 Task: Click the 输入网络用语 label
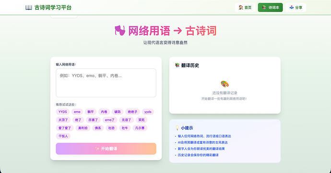pos(66,64)
